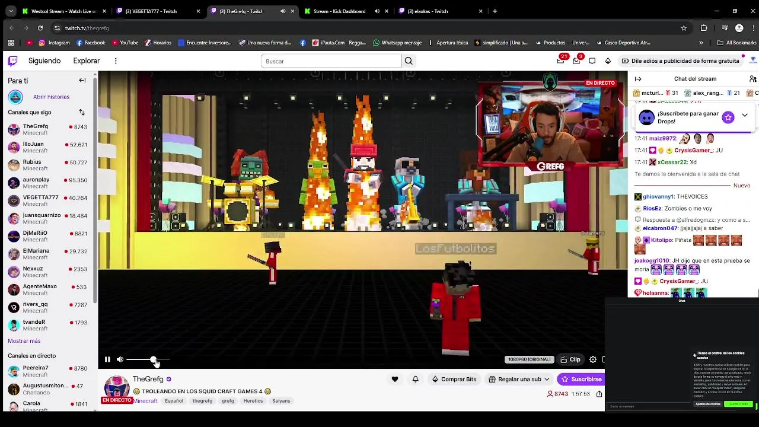This screenshot has width=759, height=427.
Task: Open Prime loot inbox with 21 badge
Action: click(560, 60)
